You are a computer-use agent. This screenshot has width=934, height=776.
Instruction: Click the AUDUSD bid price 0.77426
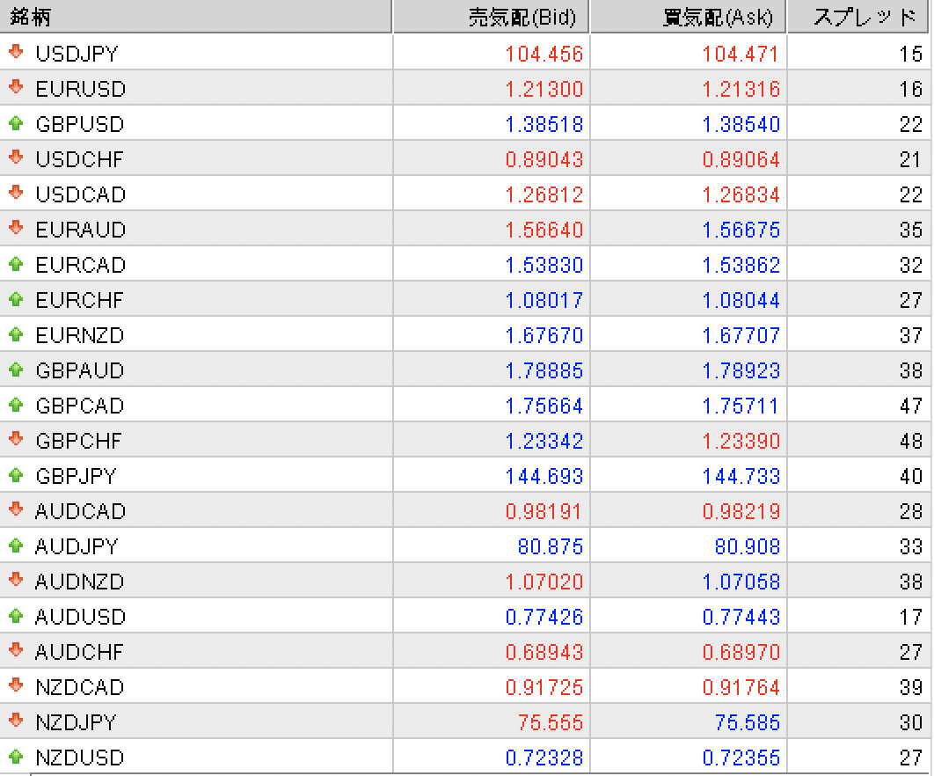point(544,616)
